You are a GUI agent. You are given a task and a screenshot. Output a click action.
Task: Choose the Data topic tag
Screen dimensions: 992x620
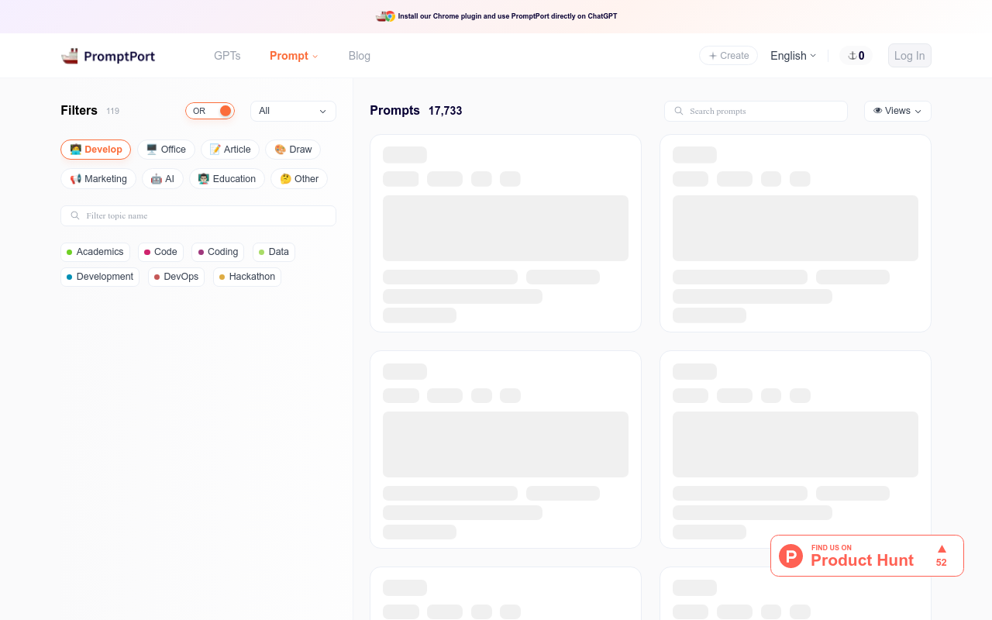click(x=274, y=252)
